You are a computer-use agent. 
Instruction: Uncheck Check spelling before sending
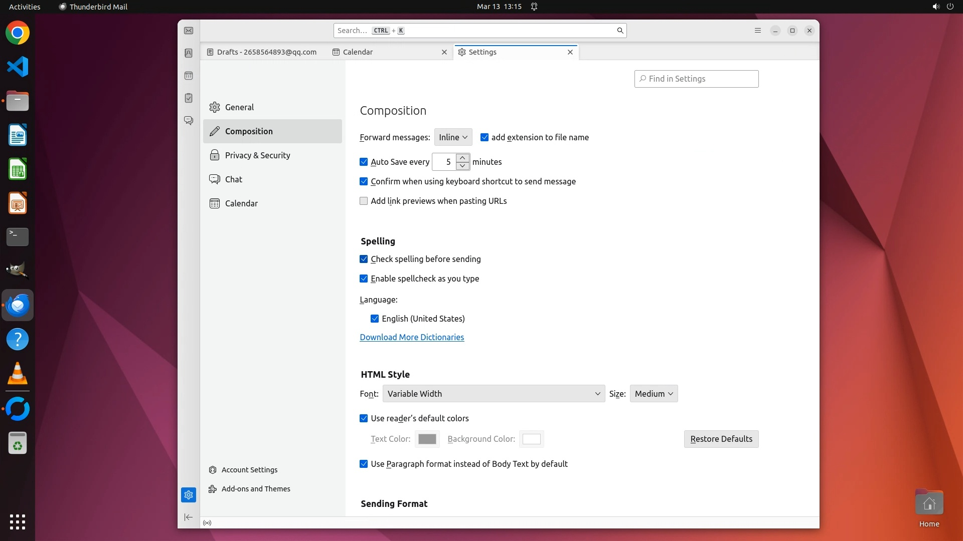(x=364, y=259)
